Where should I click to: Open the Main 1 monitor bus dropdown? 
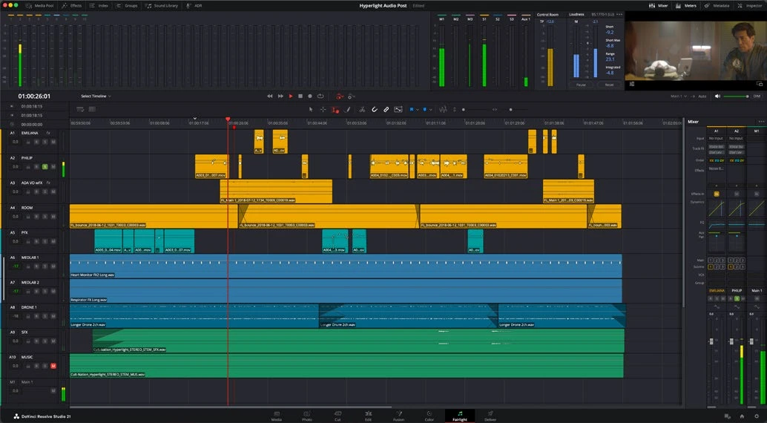coord(679,96)
